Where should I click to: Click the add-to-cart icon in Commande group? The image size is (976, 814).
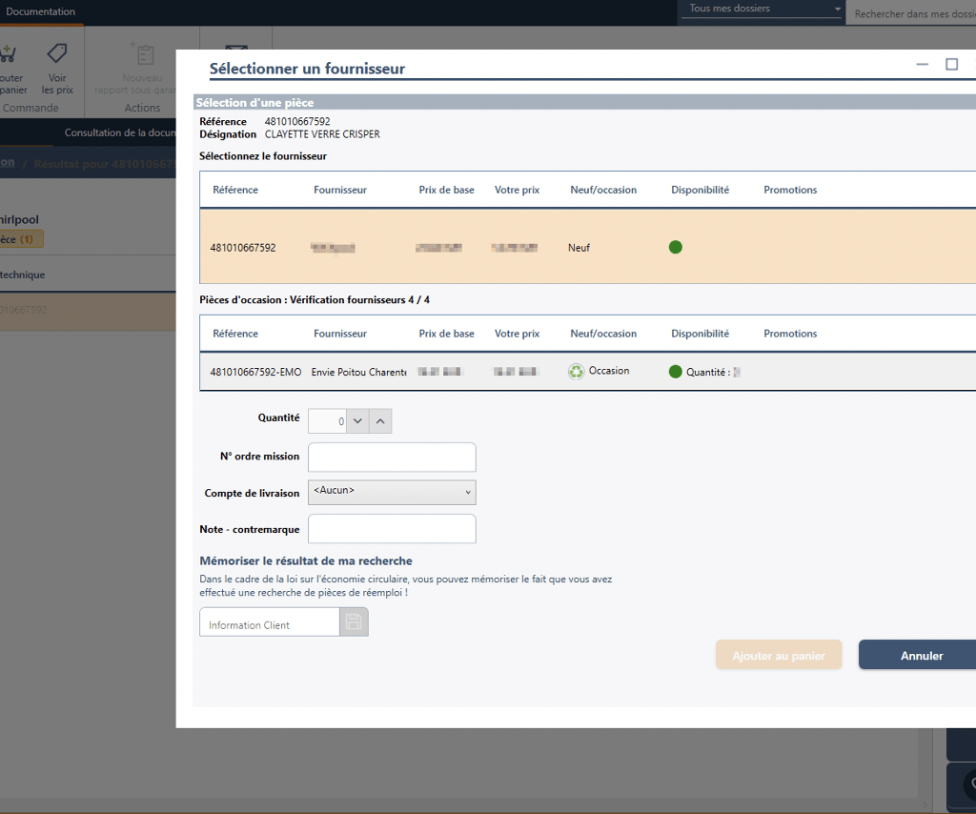[x=10, y=55]
